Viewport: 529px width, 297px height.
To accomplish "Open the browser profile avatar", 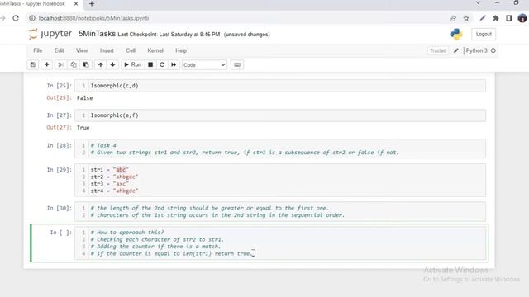I will coord(522,18).
